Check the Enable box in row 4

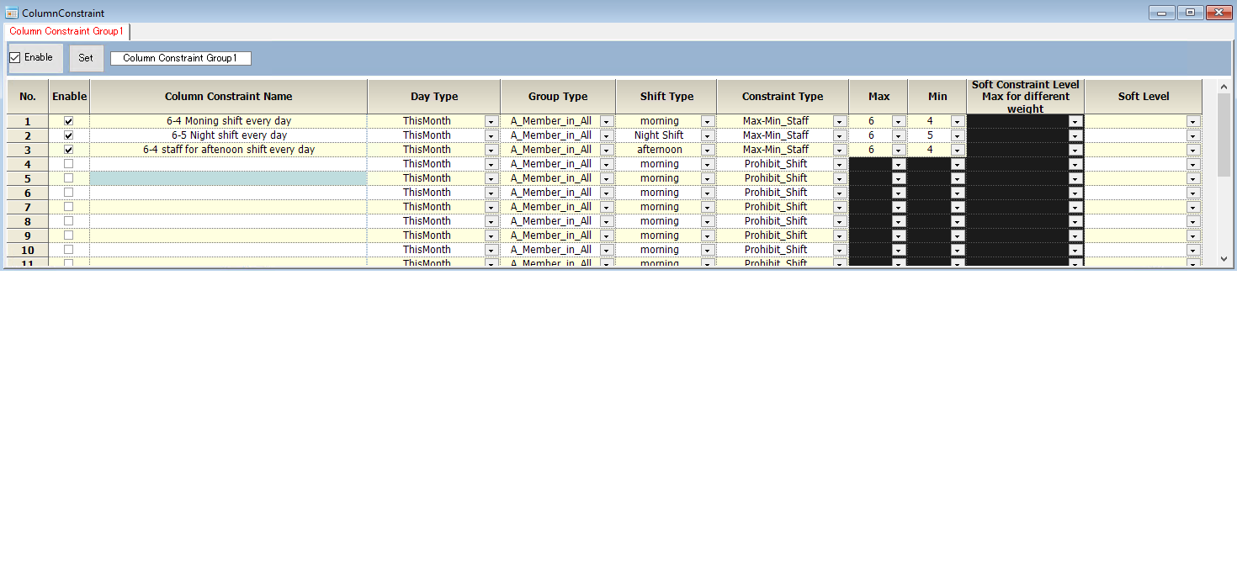tap(69, 164)
